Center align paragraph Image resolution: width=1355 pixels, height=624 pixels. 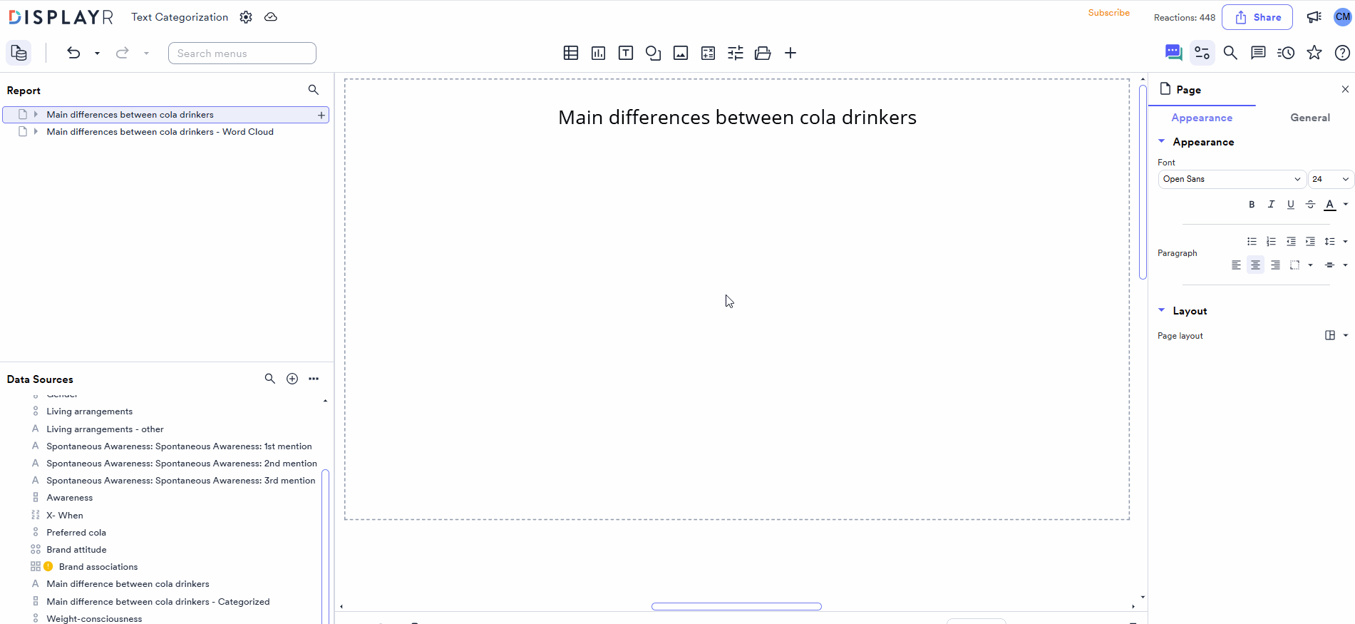click(x=1255, y=265)
